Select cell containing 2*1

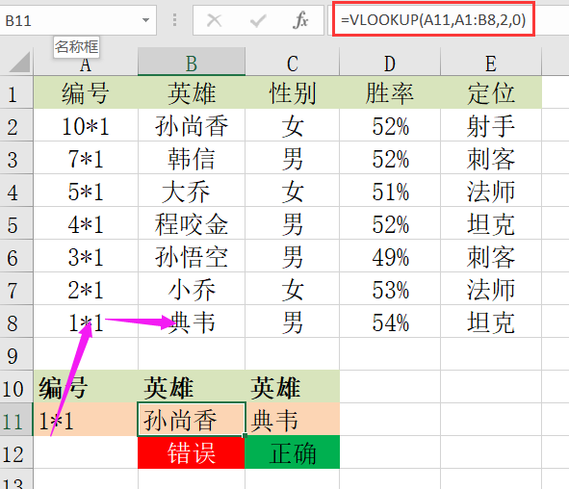[x=86, y=290]
